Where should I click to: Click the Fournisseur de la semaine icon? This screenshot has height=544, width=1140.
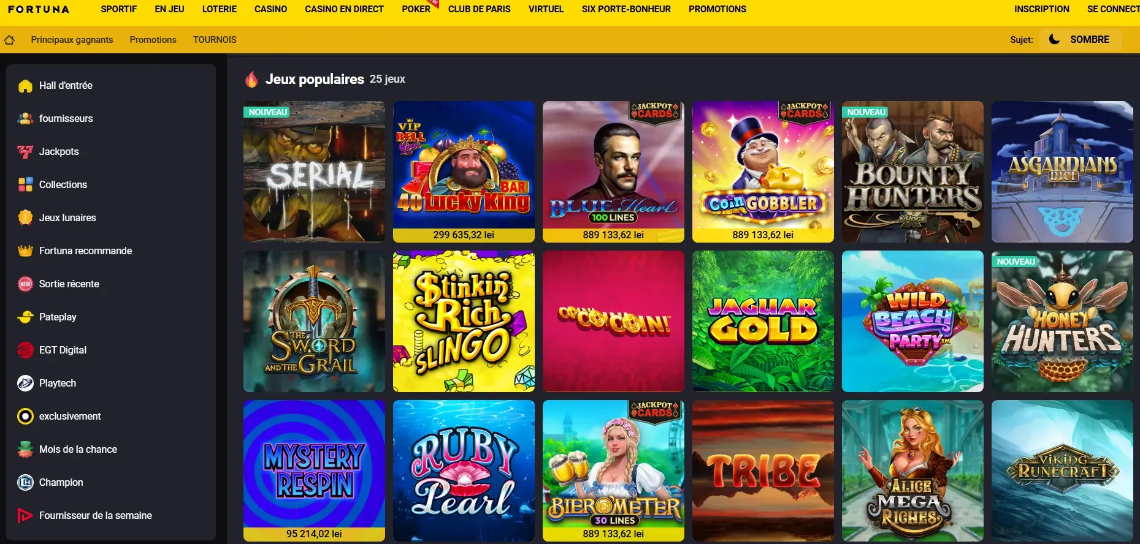pos(25,516)
